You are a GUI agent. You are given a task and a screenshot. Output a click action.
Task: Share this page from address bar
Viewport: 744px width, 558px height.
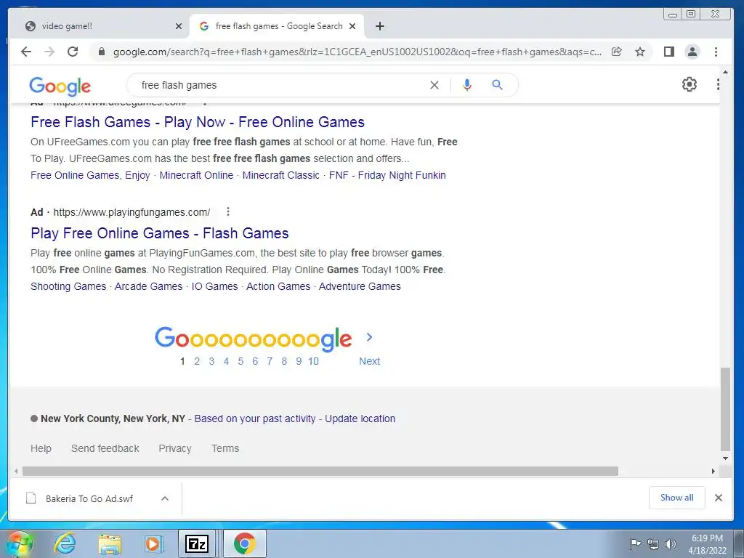[x=616, y=52]
